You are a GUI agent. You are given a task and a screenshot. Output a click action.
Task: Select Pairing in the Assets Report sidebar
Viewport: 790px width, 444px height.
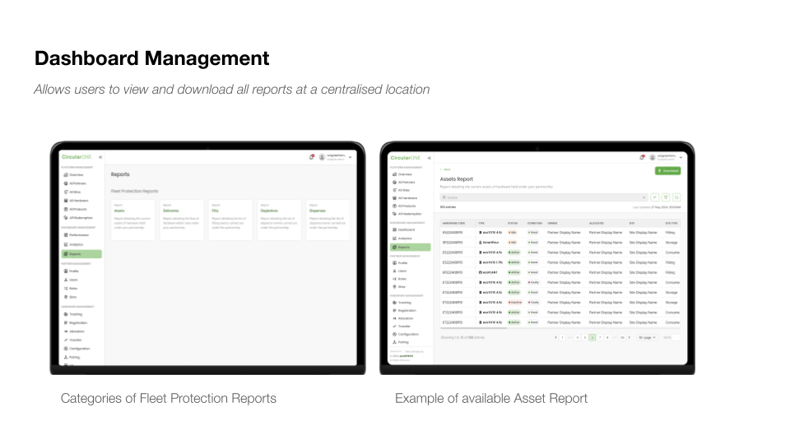[x=401, y=342]
